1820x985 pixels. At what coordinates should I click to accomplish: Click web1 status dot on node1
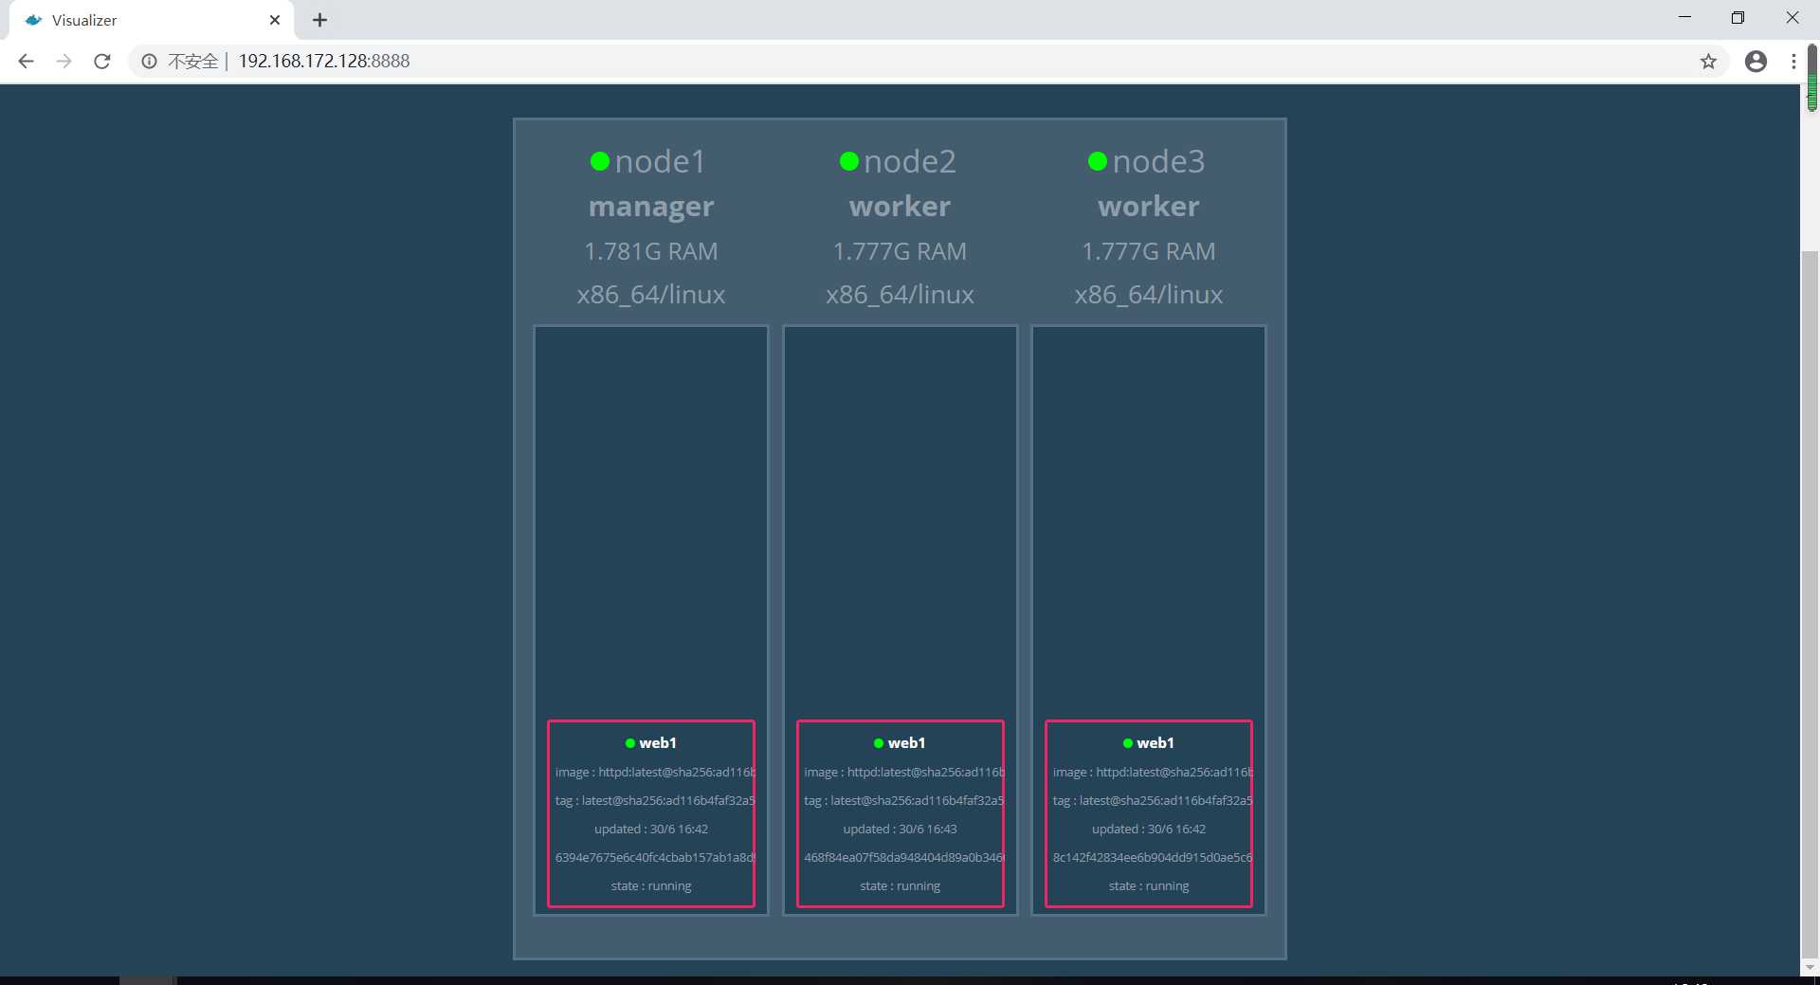point(630,743)
